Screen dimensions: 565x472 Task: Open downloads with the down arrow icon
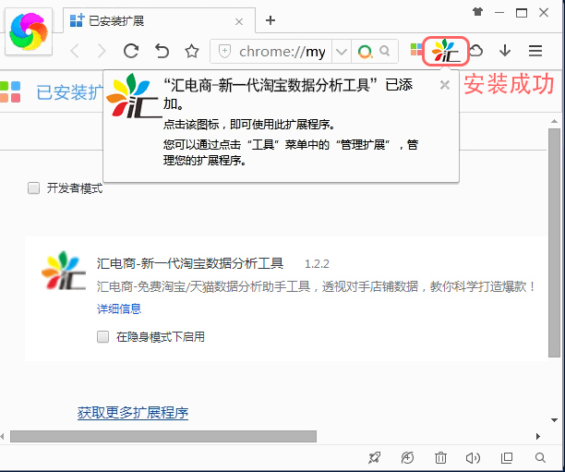pyautogui.click(x=505, y=51)
